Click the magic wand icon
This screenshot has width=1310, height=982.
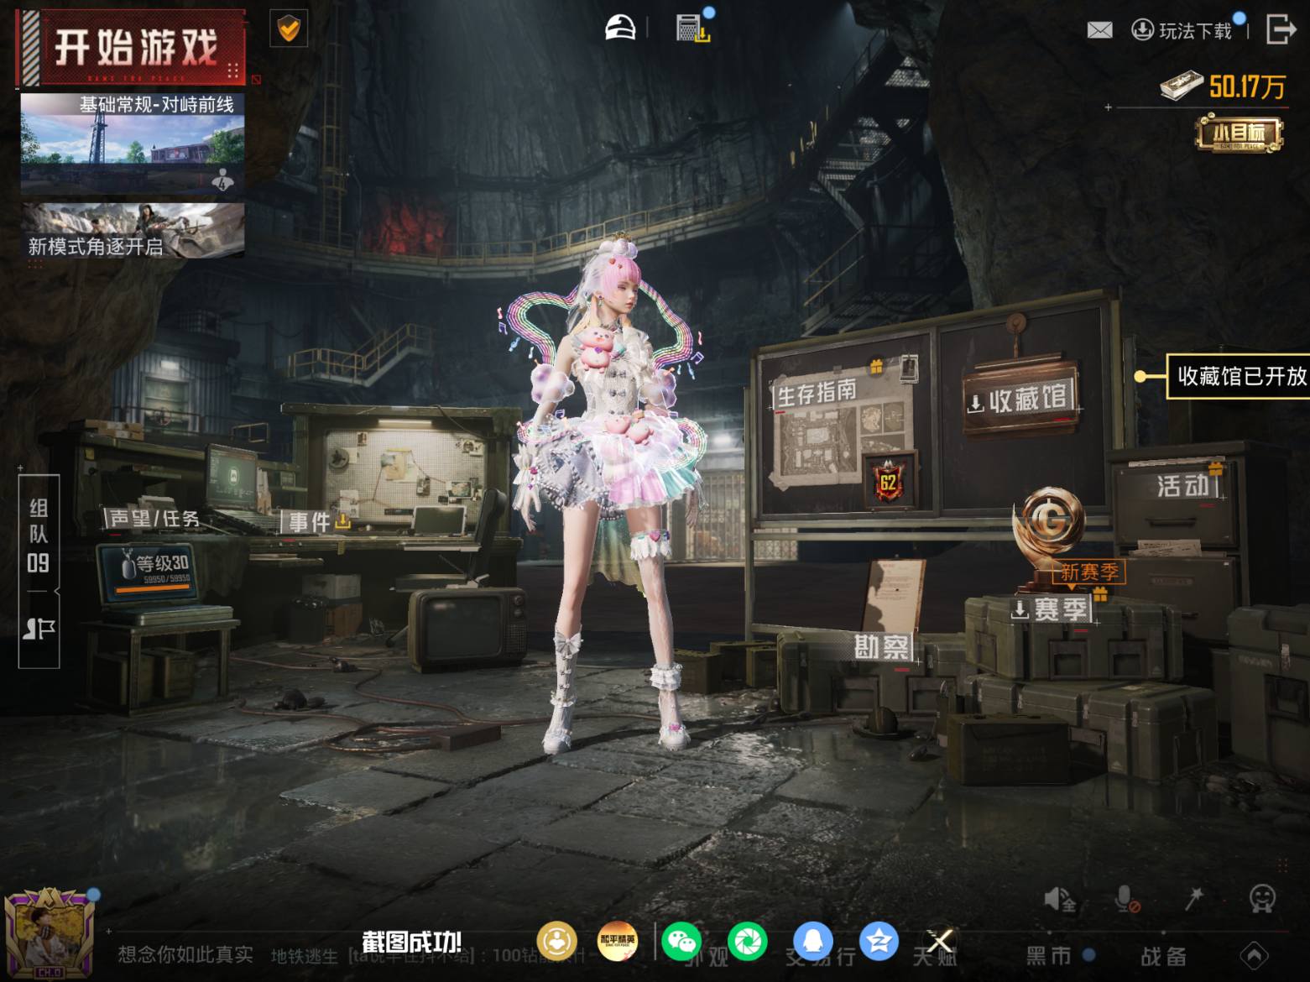1193,899
